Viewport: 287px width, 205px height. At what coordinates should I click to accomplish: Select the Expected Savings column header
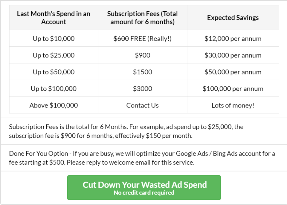pos(233,18)
